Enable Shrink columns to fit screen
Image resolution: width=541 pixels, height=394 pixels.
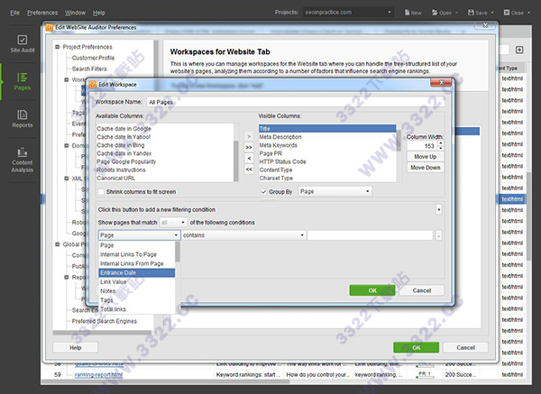click(100, 191)
